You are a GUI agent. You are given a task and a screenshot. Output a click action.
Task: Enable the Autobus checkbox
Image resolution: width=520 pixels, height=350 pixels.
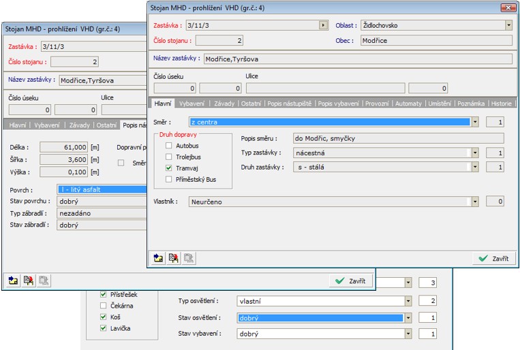point(169,146)
